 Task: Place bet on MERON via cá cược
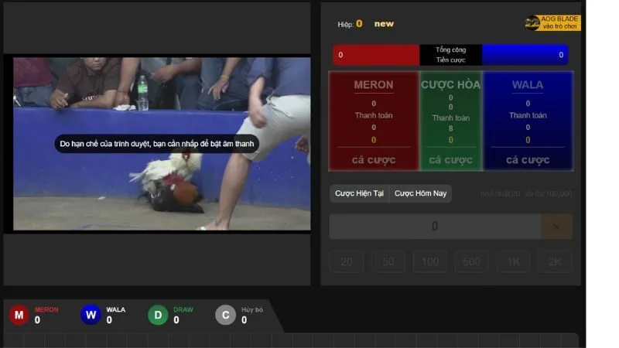[x=374, y=160]
